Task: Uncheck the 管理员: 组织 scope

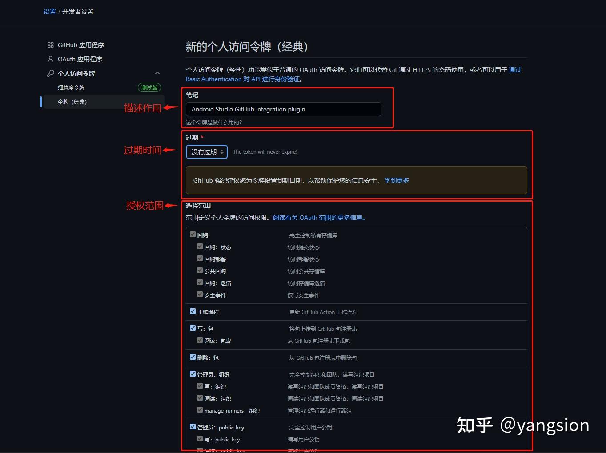Action: tap(193, 374)
